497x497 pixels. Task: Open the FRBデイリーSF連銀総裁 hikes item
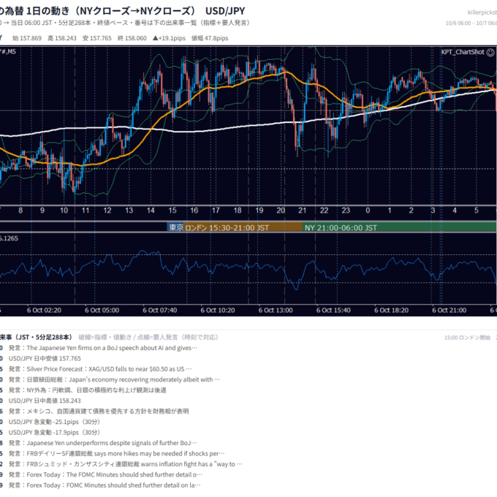[x=117, y=454]
